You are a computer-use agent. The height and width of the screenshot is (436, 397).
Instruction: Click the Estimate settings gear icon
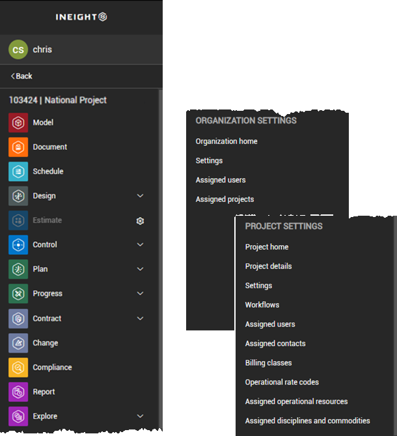coord(140,221)
